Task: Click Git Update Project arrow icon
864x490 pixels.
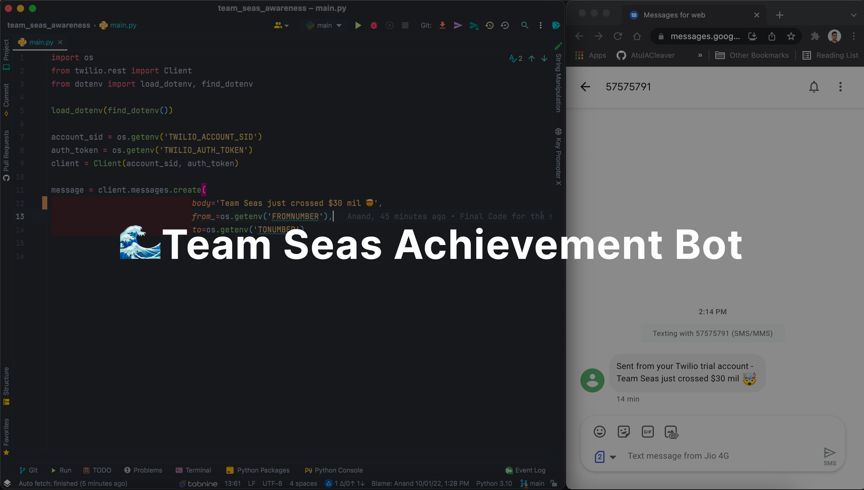Action: pos(442,25)
